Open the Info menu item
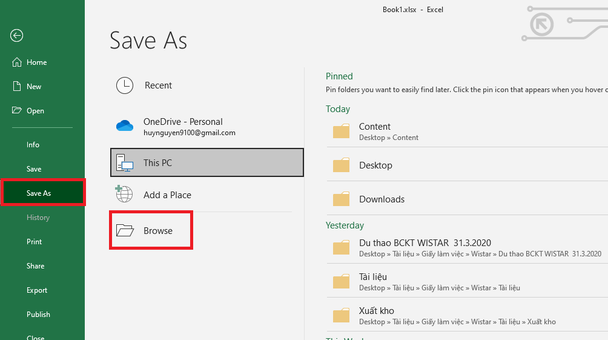Screen dimensions: 608x340 coord(33,145)
